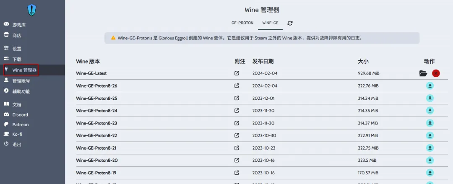Viewport: 453px width, 184px height.
Task: Open install folder of Wine-GE-Latest
Action: (423, 73)
